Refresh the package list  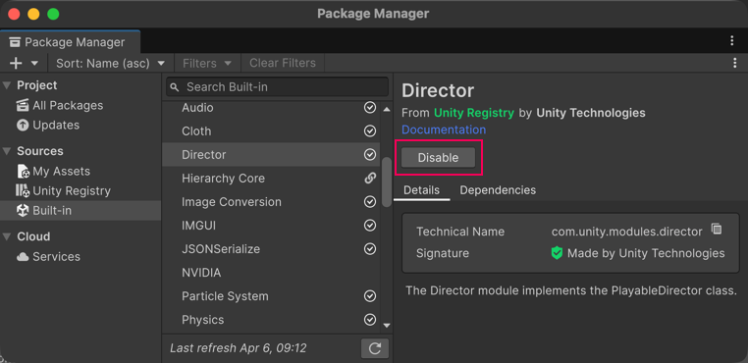click(375, 348)
